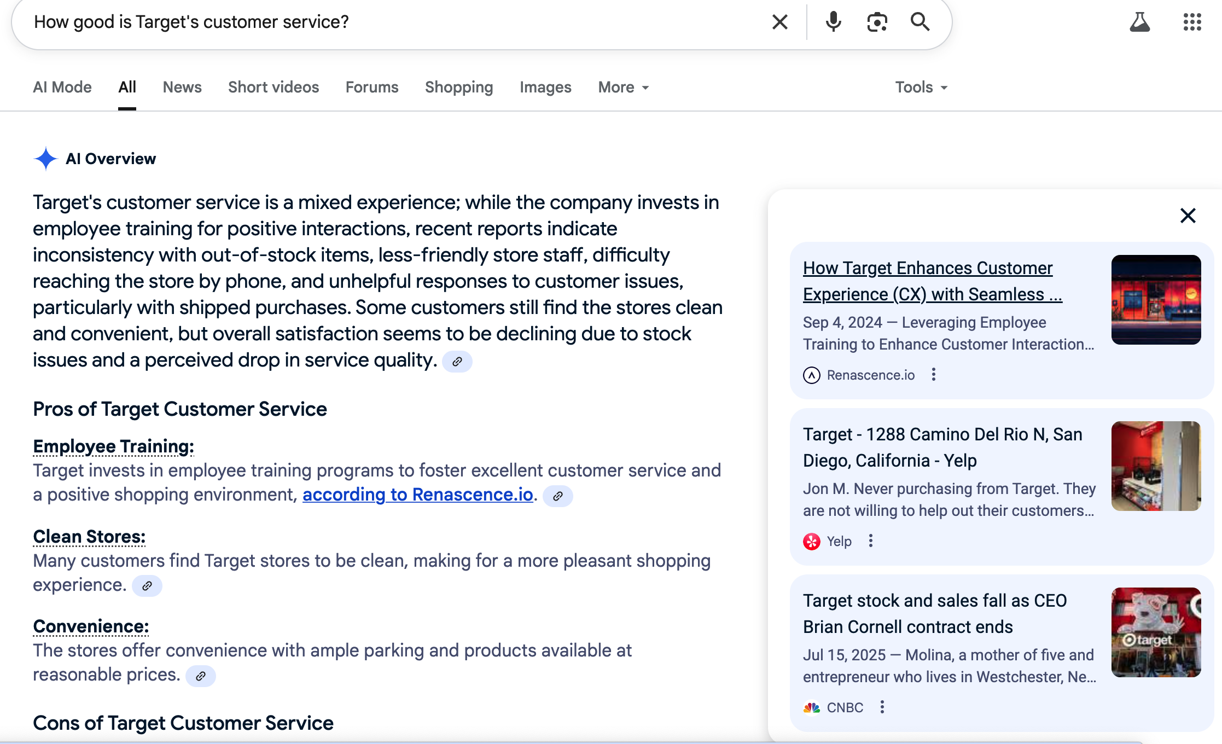Open more options for Renascence.io result
Image resolution: width=1222 pixels, height=744 pixels.
point(934,375)
